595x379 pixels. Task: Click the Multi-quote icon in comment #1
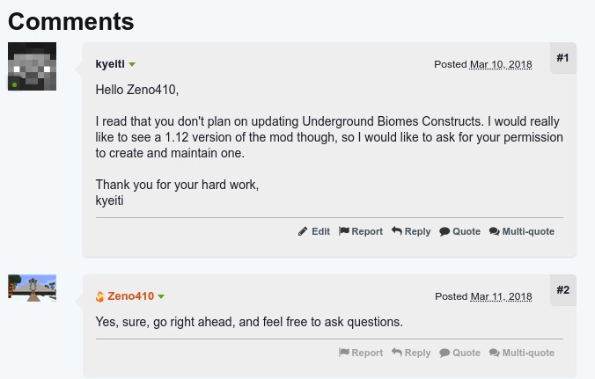pos(495,231)
